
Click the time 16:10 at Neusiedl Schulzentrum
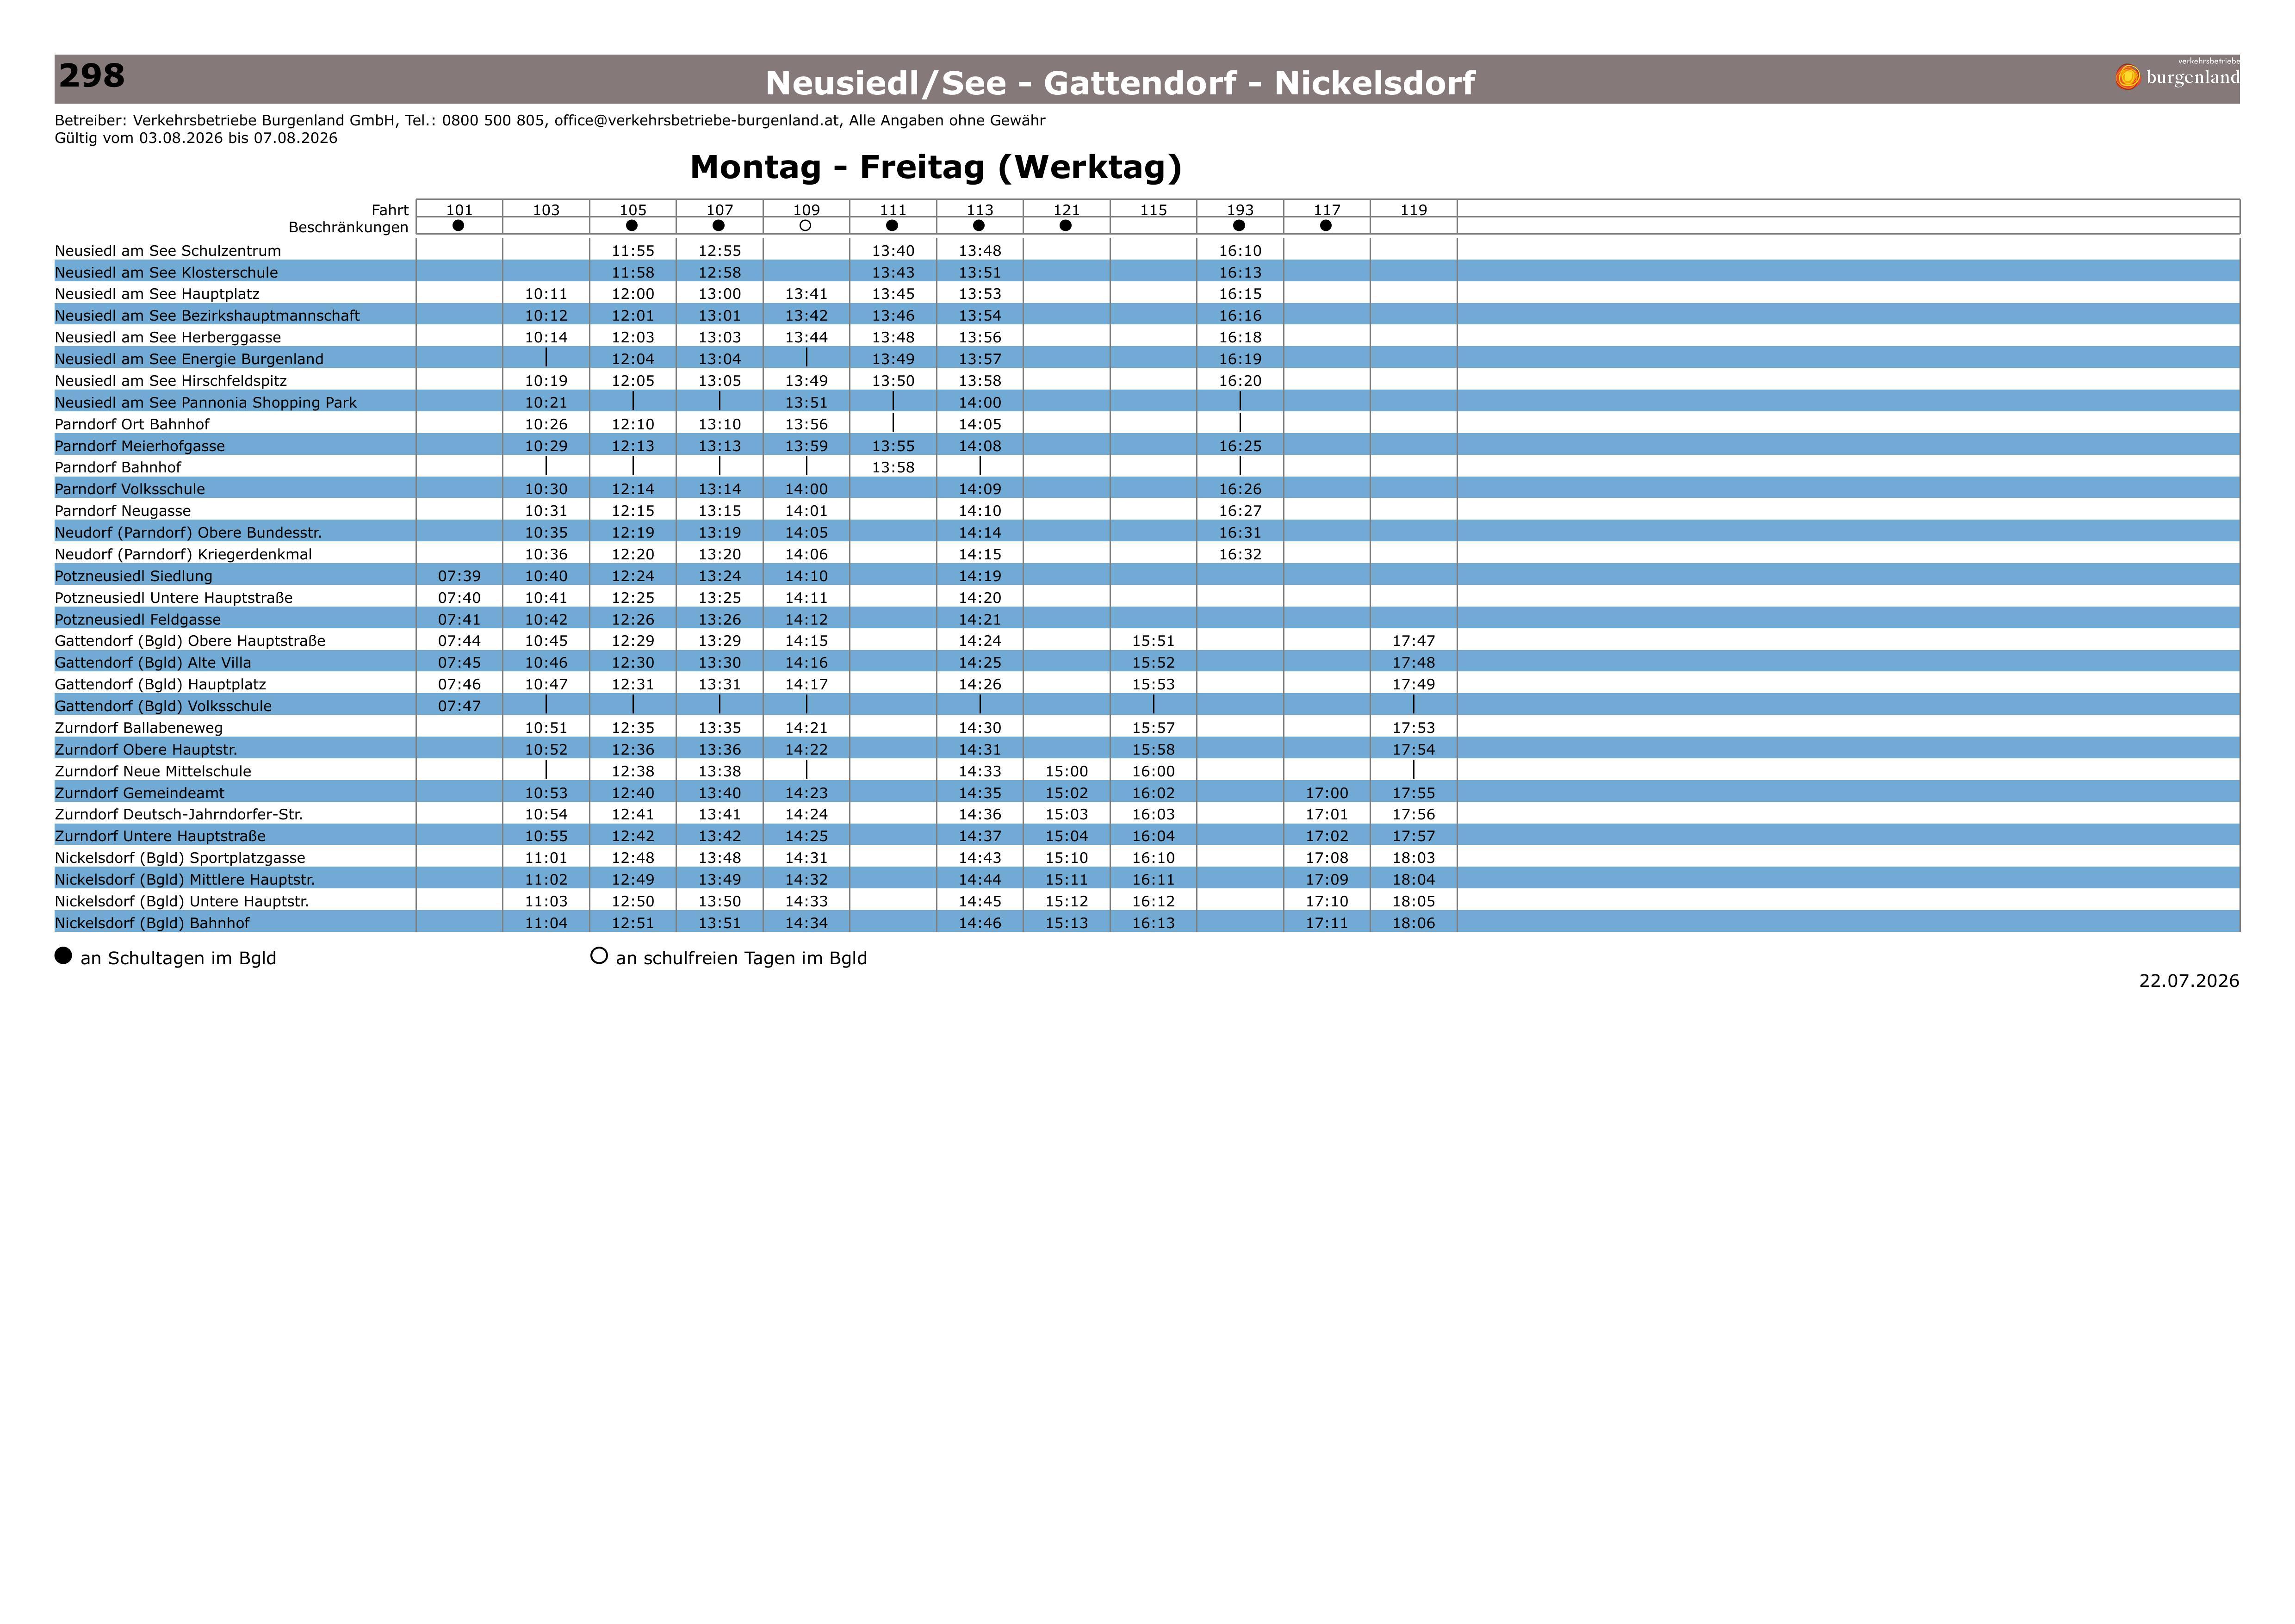[x=1240, y=251]
